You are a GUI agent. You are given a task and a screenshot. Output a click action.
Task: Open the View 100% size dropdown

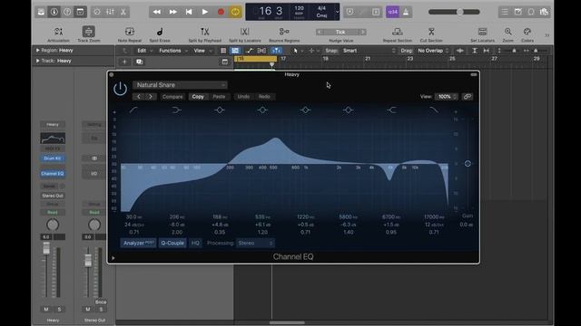[447, 97]
